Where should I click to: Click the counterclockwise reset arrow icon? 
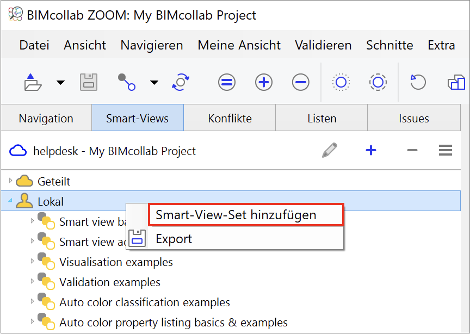click(418, 82)
